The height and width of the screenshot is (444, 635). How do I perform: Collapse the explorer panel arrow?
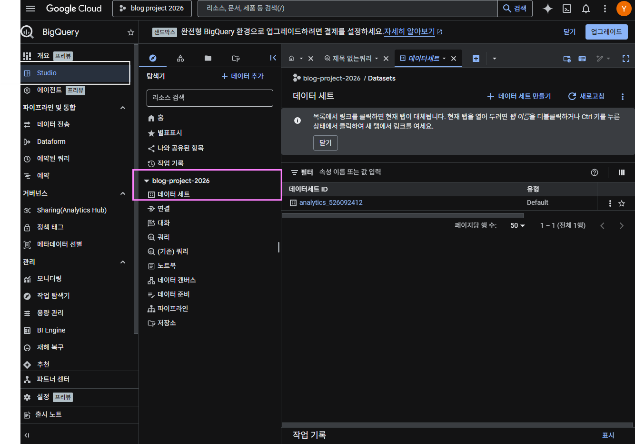(x=273, y=58)
